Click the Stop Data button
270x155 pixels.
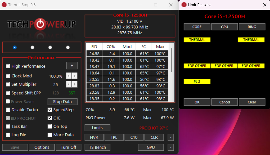[x=62, y=102]
